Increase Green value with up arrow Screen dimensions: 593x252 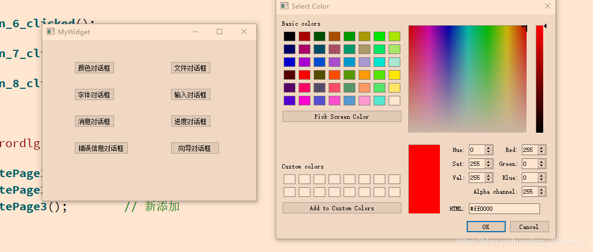pyautogui.click(x=542, y=162)
